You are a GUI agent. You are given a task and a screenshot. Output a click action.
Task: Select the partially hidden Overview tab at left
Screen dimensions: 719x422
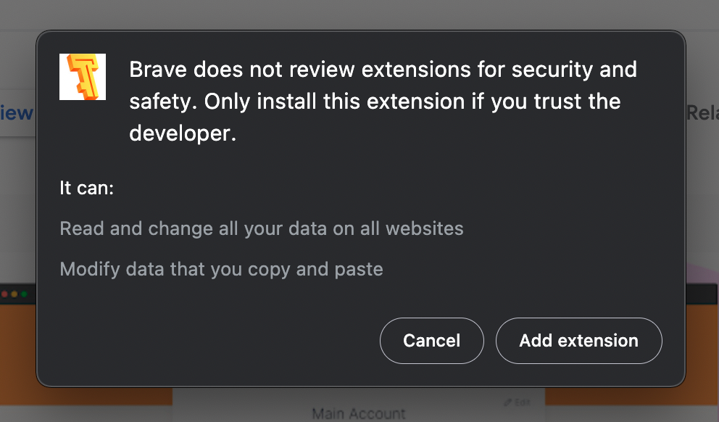(x=17, y=113)
